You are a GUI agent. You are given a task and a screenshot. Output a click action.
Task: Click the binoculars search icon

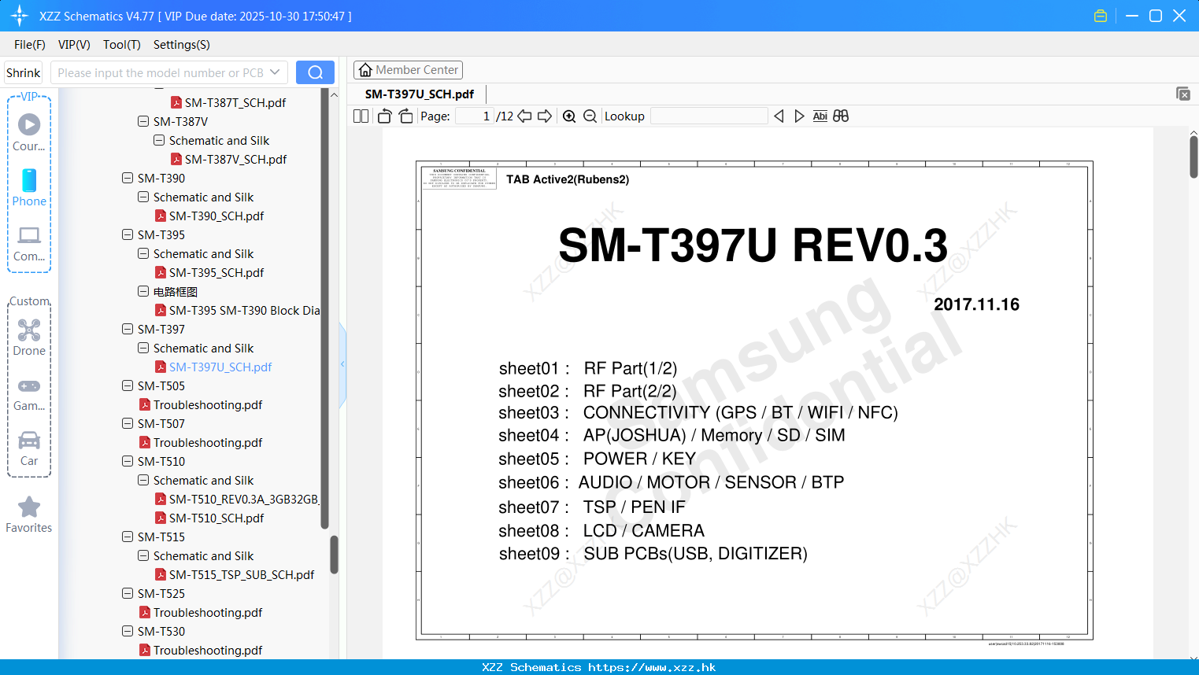tap(841, 116)
